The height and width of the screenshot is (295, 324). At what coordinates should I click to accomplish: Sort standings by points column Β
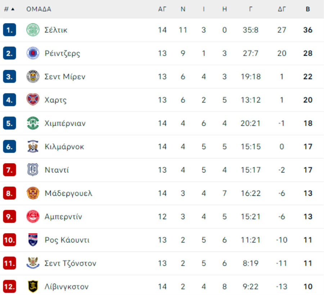click(308, 9)
